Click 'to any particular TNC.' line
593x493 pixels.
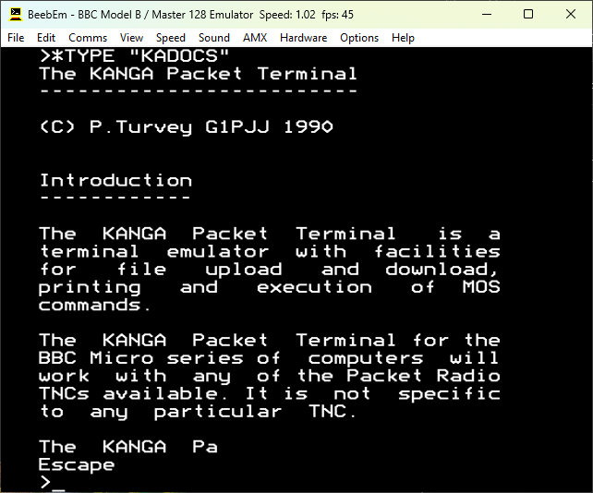point(199,412)
